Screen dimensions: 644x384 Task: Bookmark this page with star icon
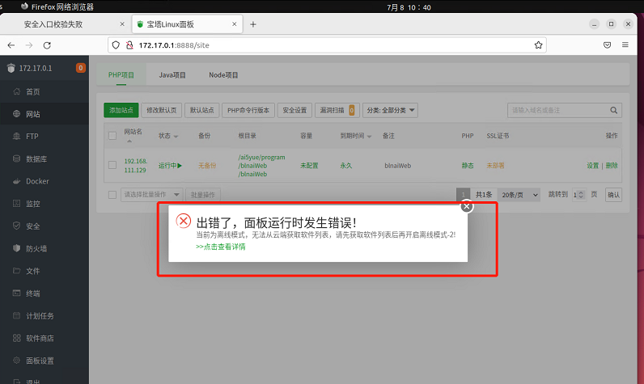pos(539,45)
